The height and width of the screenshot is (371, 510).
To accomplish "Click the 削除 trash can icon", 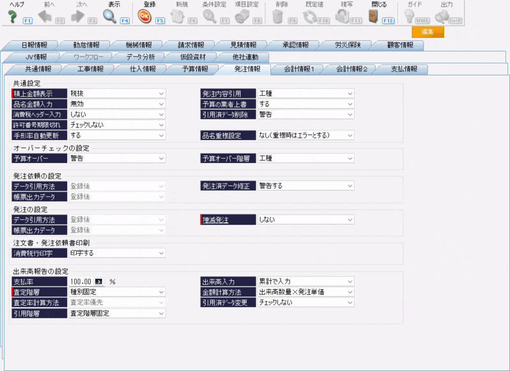I will [x=277, y=17].
